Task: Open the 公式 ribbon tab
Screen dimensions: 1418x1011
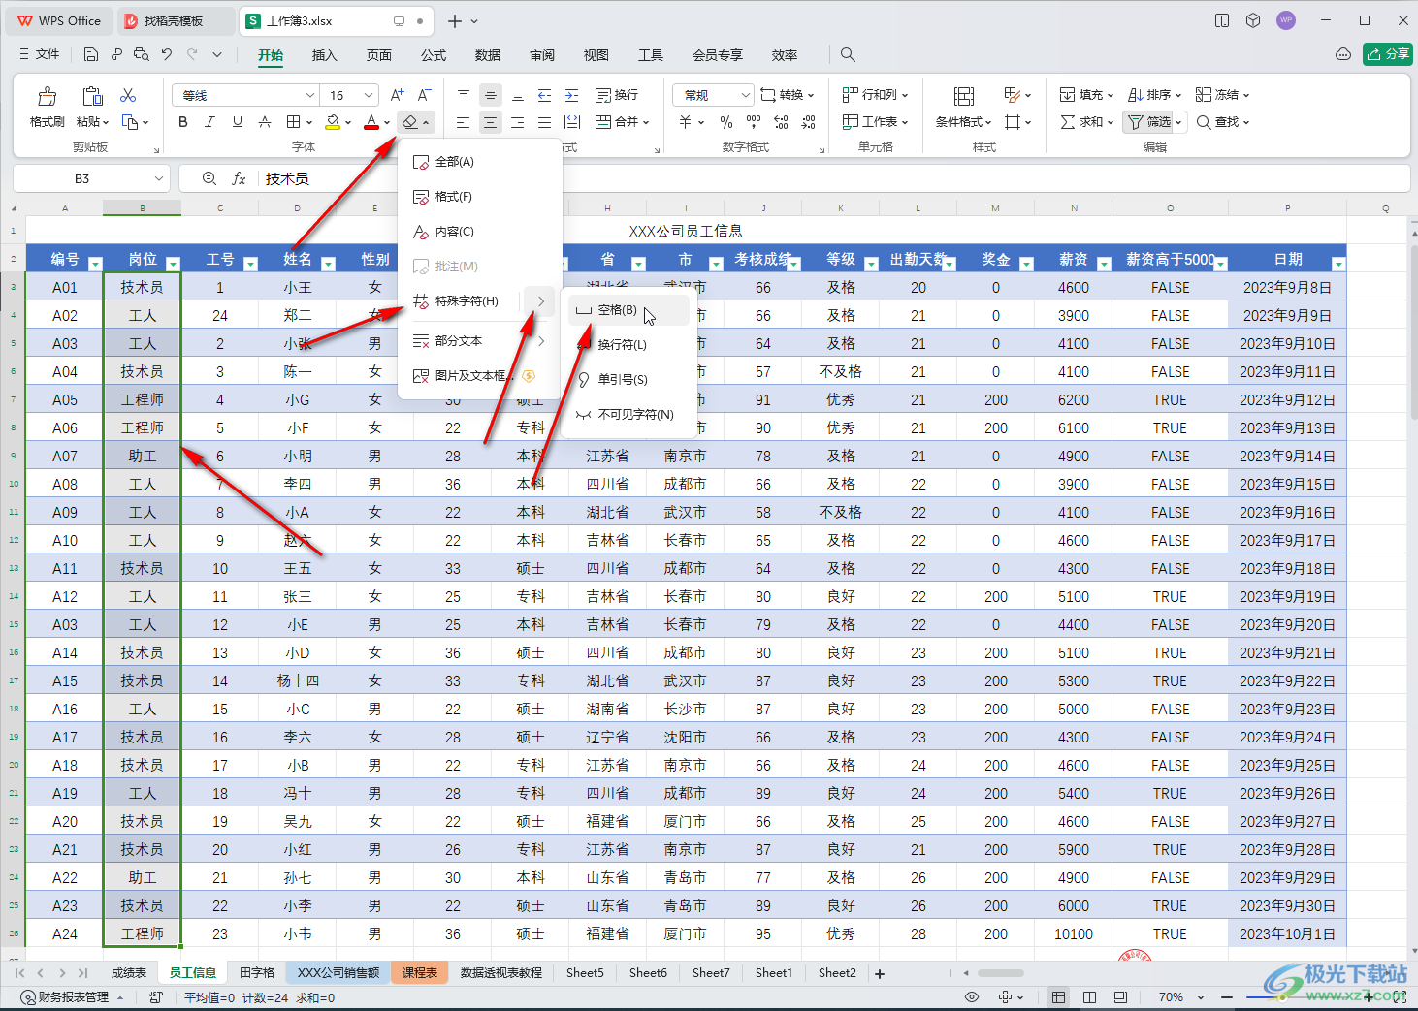Action: 434,55
